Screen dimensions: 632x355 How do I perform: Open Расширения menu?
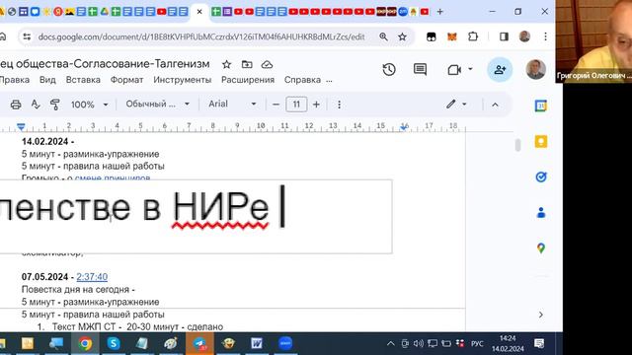tap(248, 80)
